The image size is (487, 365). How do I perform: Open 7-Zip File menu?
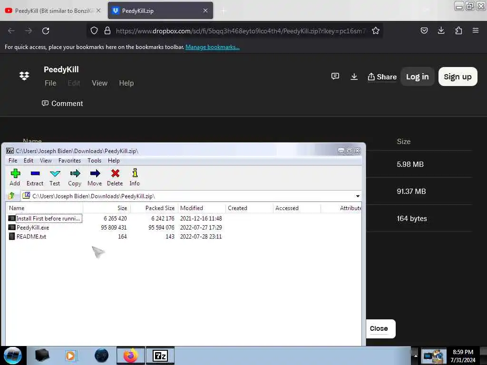click(x=13, y=161)
